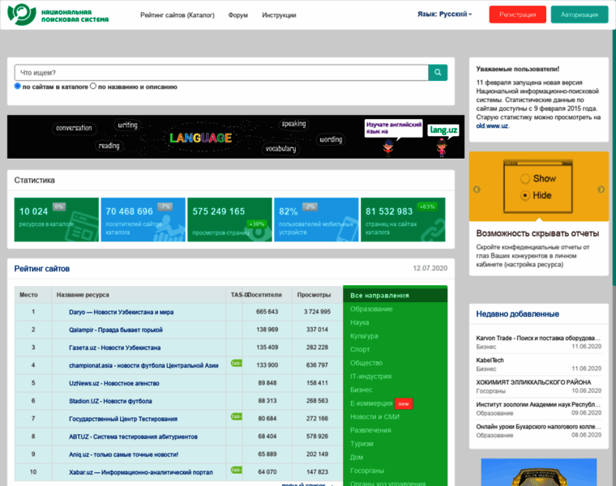Image resolution: width=616 pixels, height=486 pixels.
Task: Open UzNews.uz - Новостное агенство link
Action: tap(114, 383)
